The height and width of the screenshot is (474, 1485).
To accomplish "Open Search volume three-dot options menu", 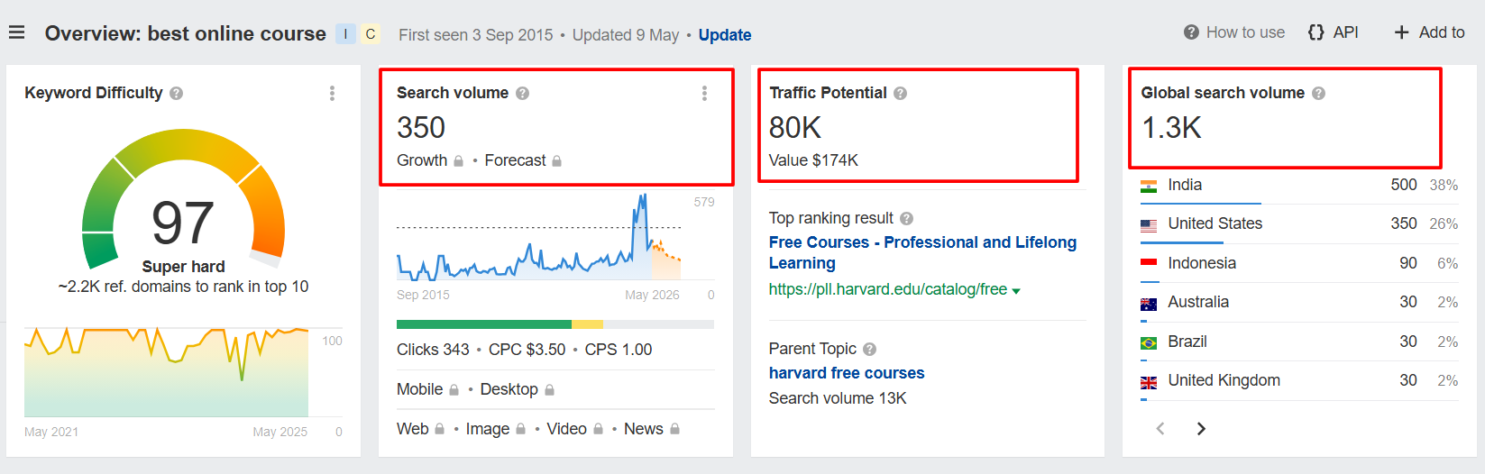I will point(704,93).
